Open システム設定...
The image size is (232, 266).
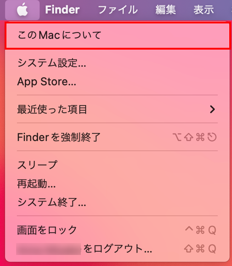(x=117, y=63)
